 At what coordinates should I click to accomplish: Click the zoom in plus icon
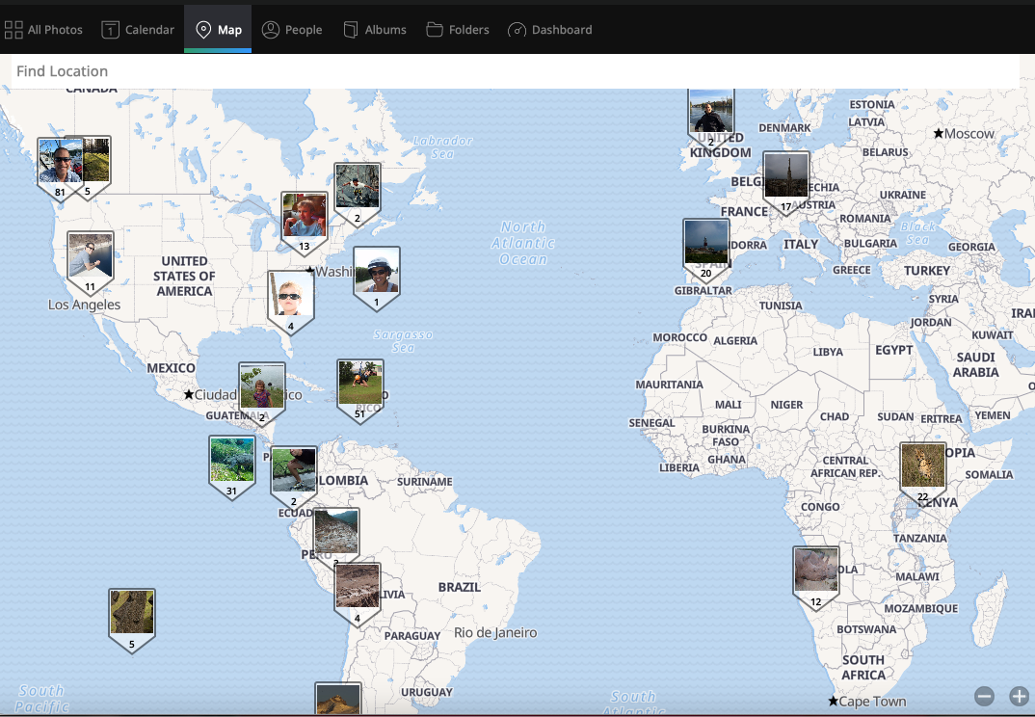tap(1019, 696)
